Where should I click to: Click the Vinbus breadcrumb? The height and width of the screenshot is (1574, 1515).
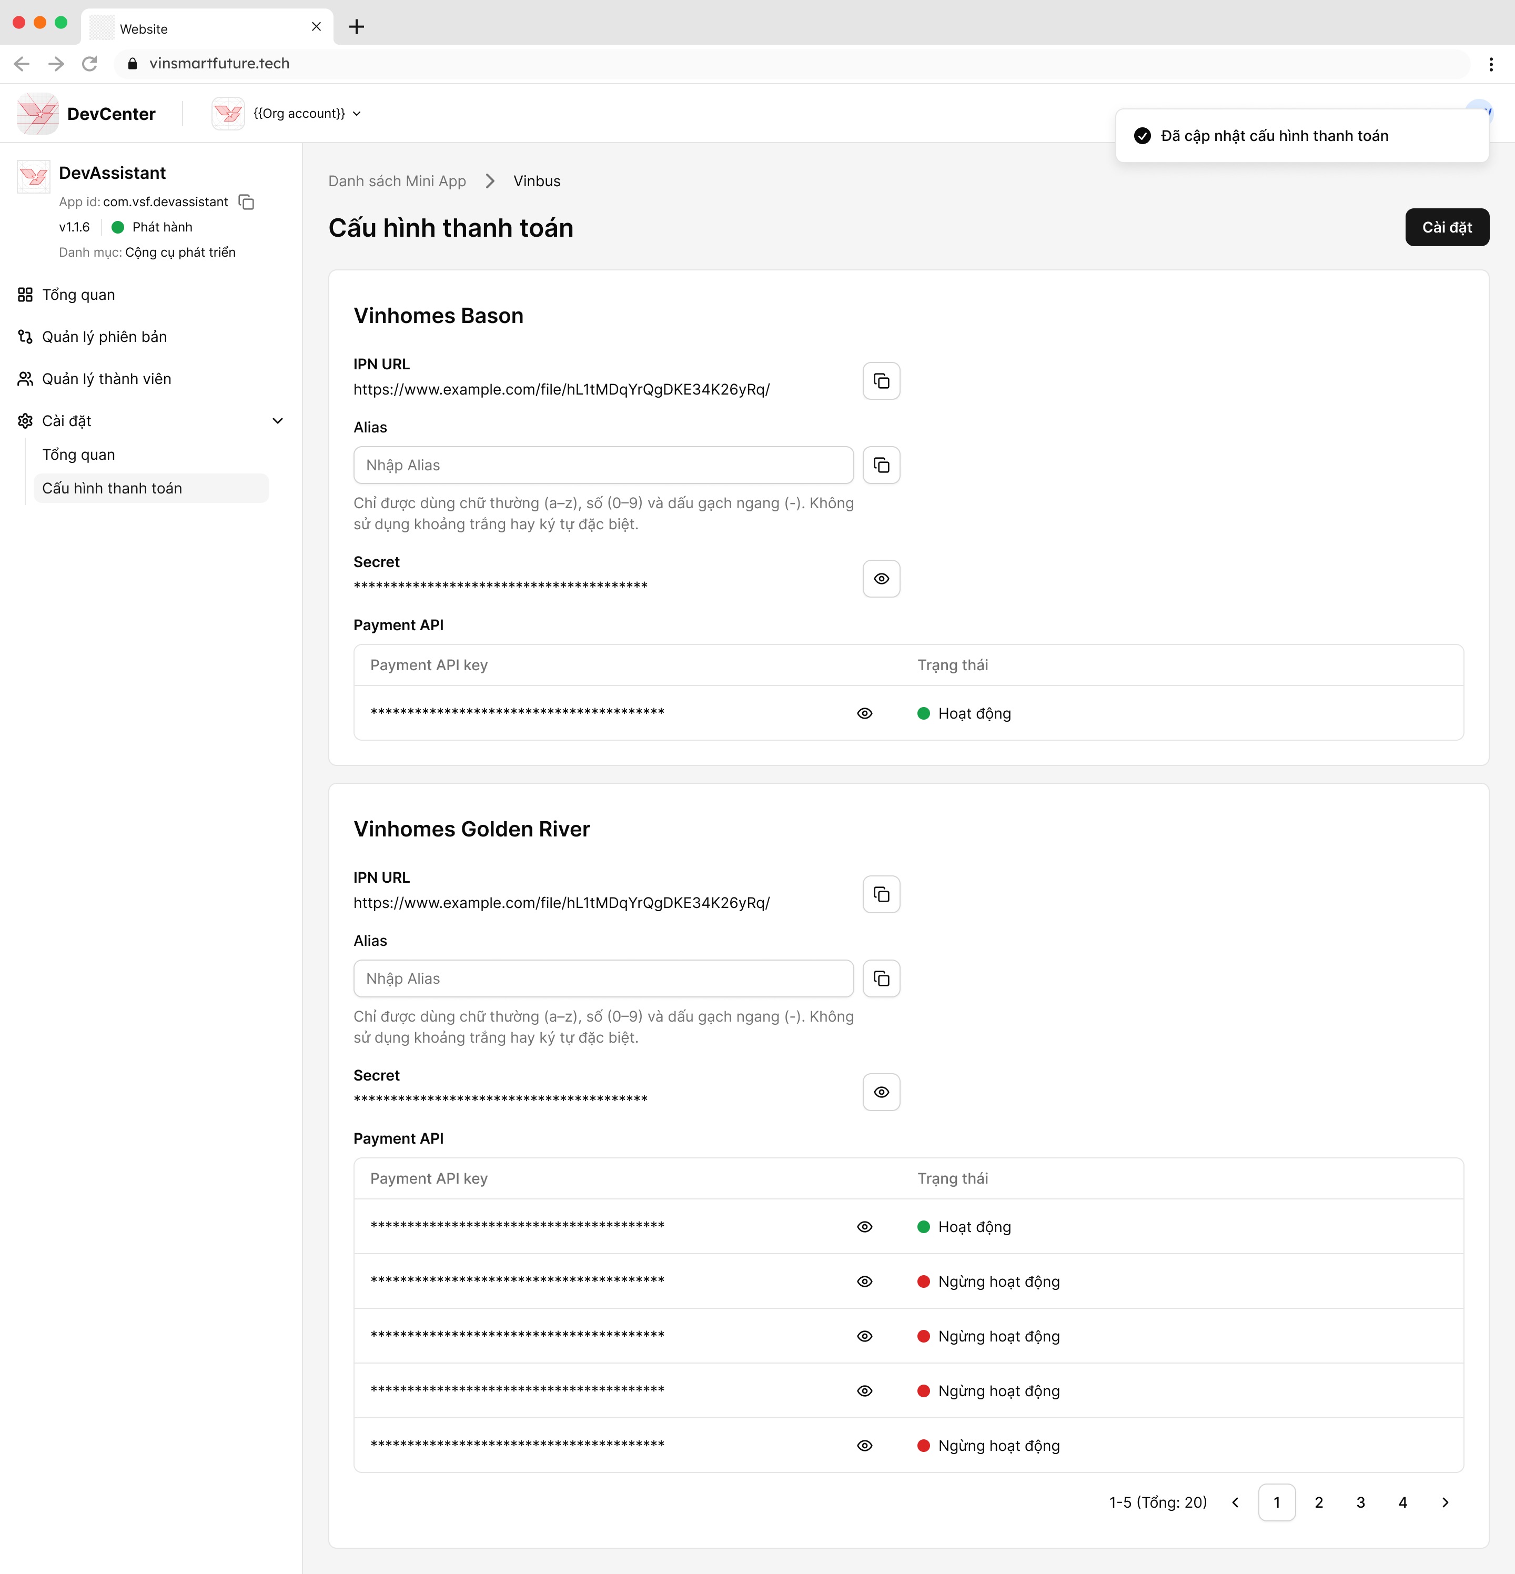[x=537, y=180]
